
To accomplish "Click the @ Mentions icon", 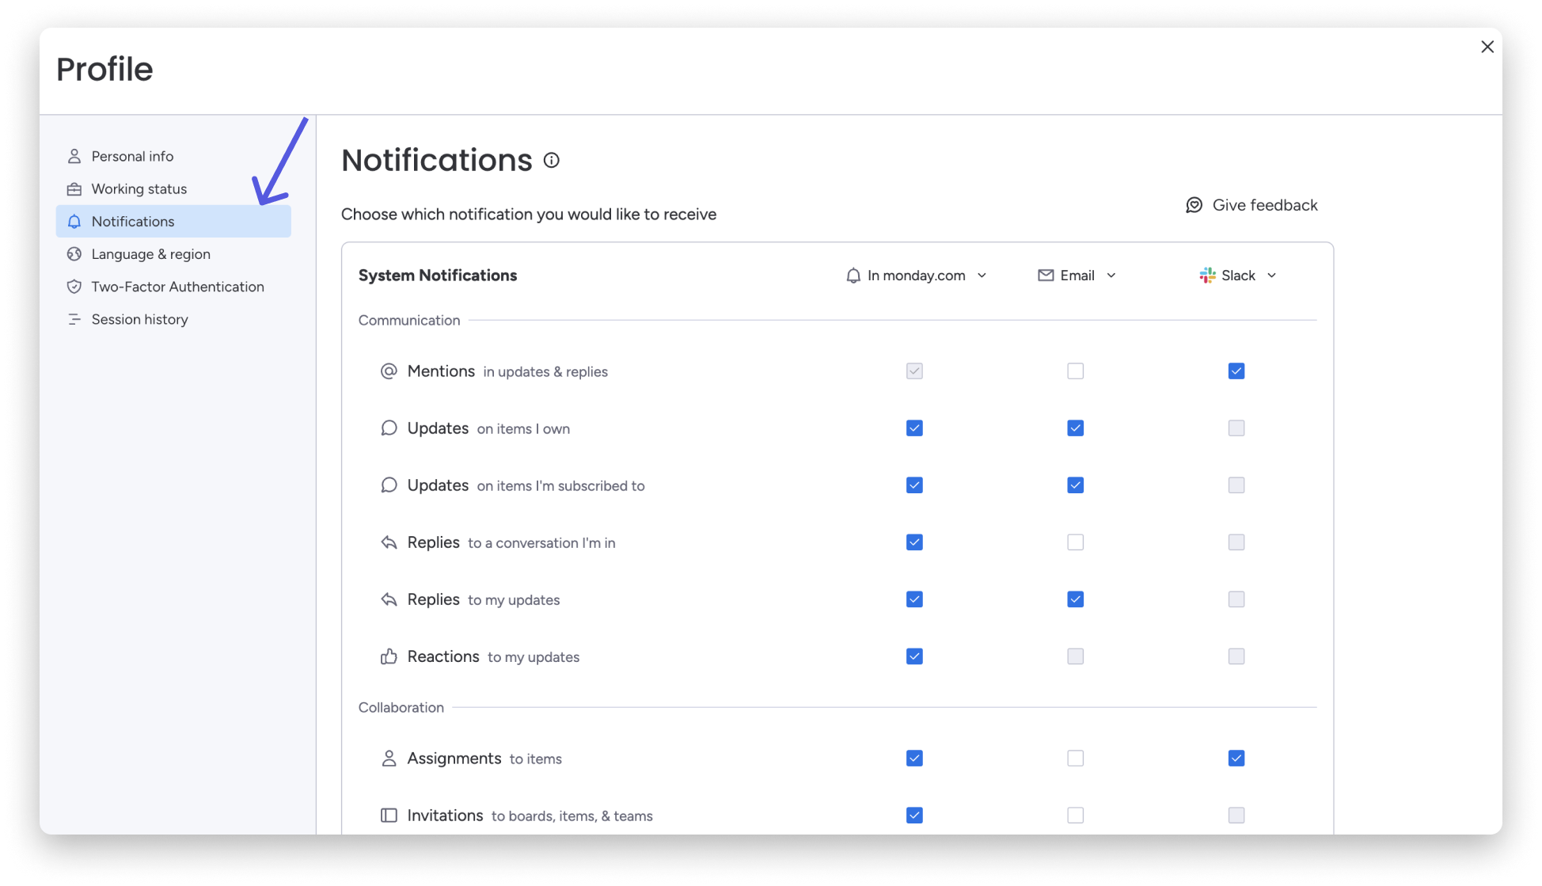I will tap(389, 371).
